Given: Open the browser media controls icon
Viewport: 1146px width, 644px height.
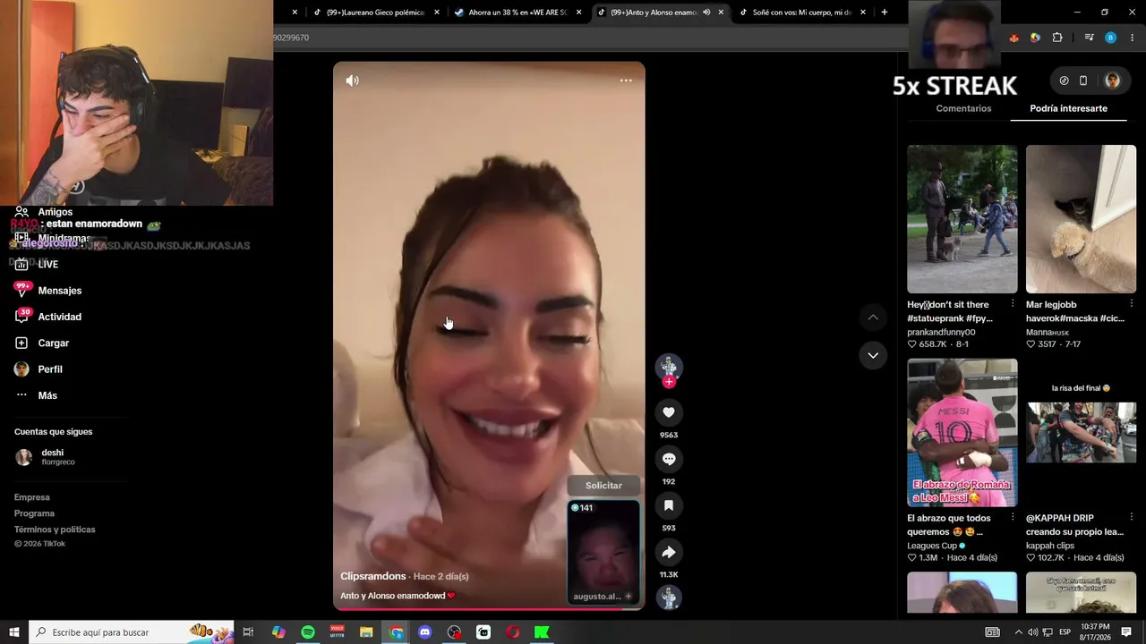Looking at the screenshot, I should click(x=1089, y=38).
